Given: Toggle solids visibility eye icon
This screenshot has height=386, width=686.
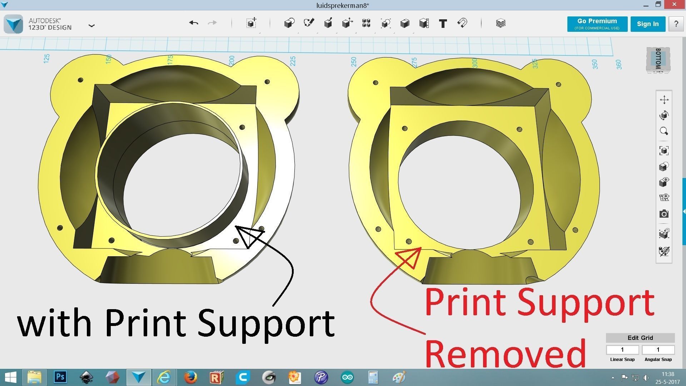Looking at the screenshot, I should pos(664,182).
